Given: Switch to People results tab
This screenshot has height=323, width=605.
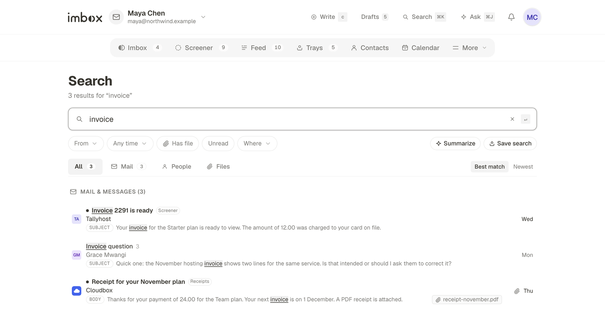Looking at the screenshot, I should [177, 167].
